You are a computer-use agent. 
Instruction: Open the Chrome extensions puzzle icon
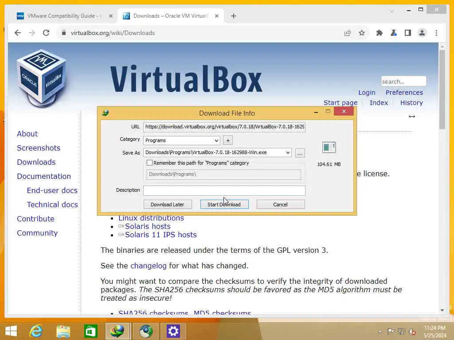tap(380, 33)
